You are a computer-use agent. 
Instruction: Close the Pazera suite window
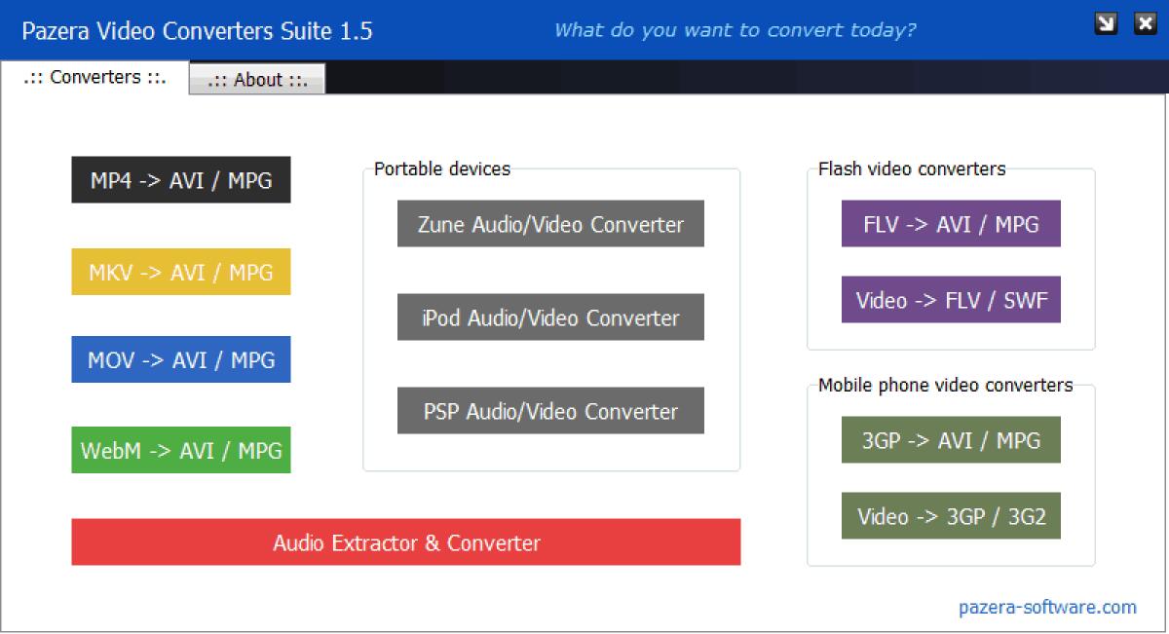[1145, 20]
